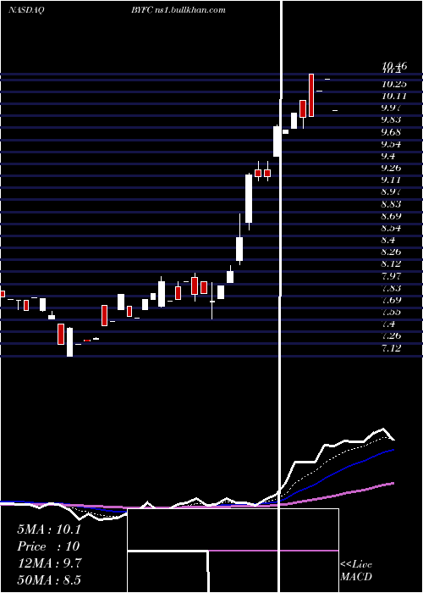Click the 9.11 price axis label

(x=393, y=180)
